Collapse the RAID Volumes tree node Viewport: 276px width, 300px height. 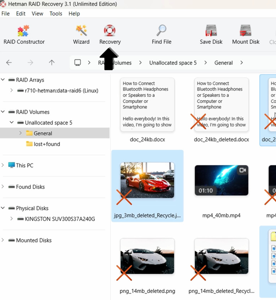[x=3, y=112]
